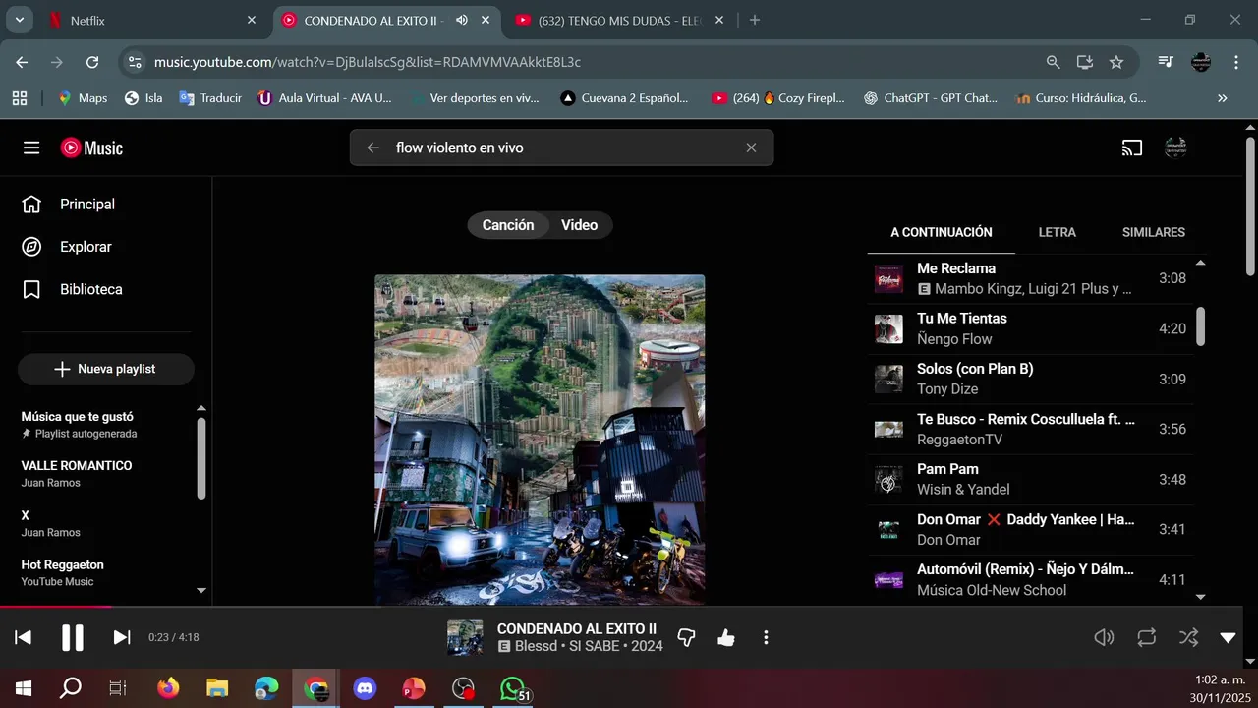This screenshot has height=708, width=1258.
Task: Open Hot Reggaeton playlist
Action: click(x=106, y=572)
